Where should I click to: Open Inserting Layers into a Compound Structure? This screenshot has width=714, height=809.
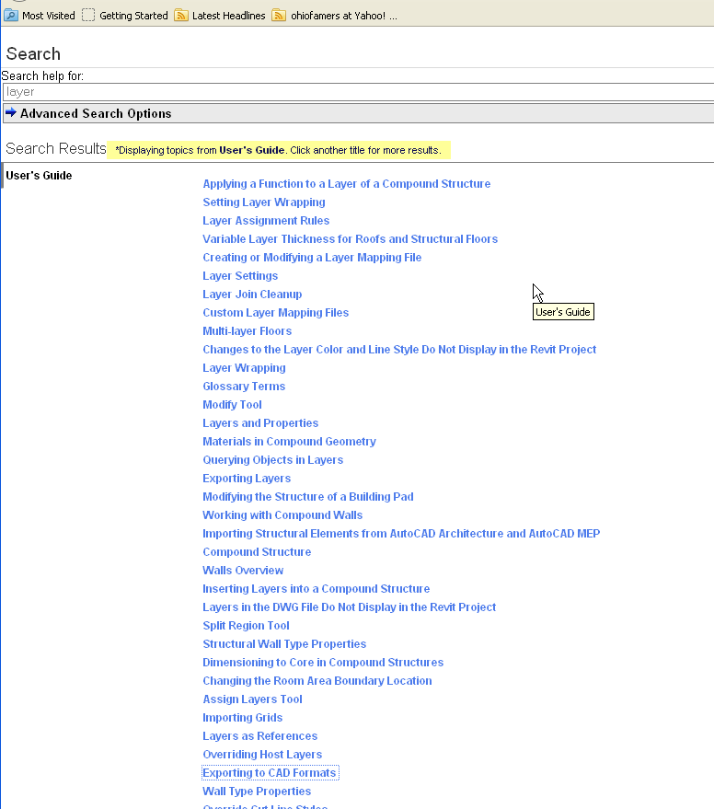(x=316, y=589)
